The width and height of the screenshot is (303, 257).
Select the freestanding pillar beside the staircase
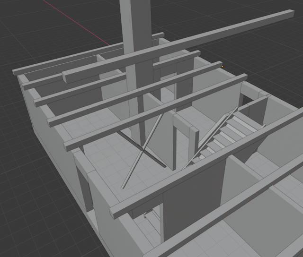[186, 143]
